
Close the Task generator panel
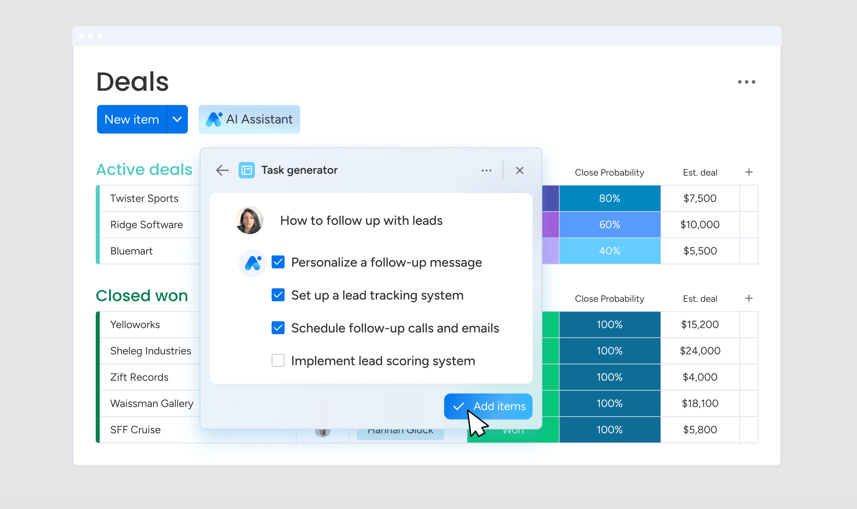tap(520, 170)
